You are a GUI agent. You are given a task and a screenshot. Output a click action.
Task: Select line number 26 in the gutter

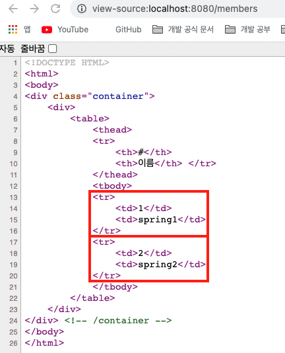click(x=13, y=343)
